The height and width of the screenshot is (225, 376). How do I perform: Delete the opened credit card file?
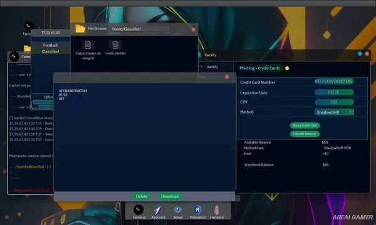point(142,196)
